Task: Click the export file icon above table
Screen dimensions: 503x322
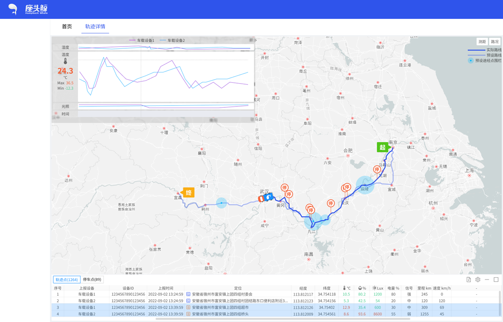Action: pyautogui.click(x=469, y=280)
